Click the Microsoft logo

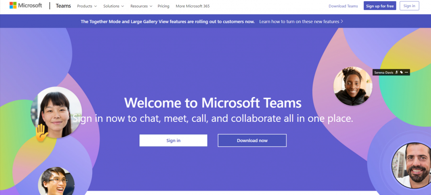pos(26,5)
